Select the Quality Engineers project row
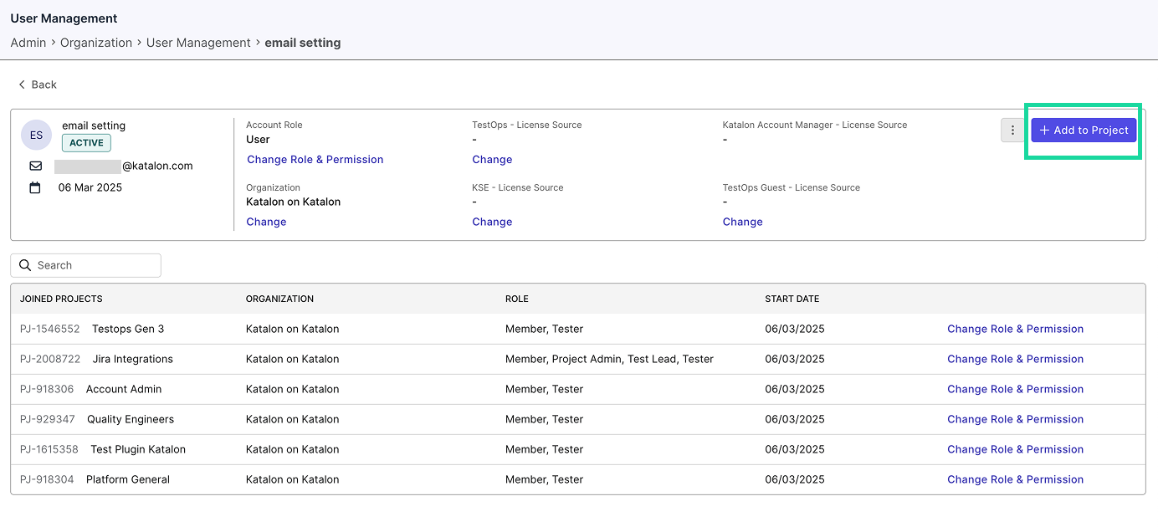 coord(131,419)
